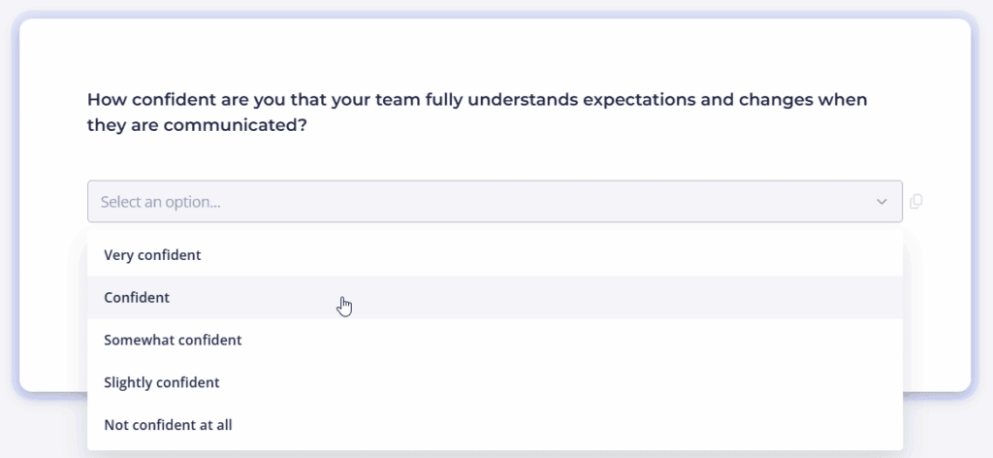Click the highlighted 'Confident' list entry

137,298
